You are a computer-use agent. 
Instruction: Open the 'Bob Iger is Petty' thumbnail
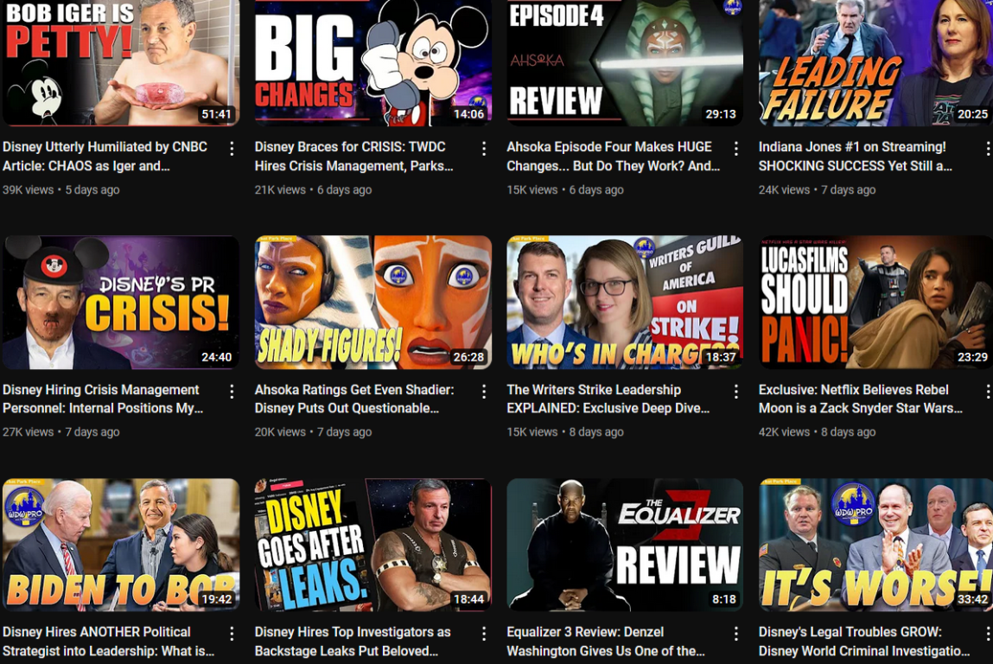(x=120, y=61)
